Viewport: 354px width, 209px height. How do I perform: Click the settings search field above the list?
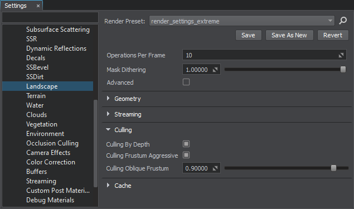(50, 17)
